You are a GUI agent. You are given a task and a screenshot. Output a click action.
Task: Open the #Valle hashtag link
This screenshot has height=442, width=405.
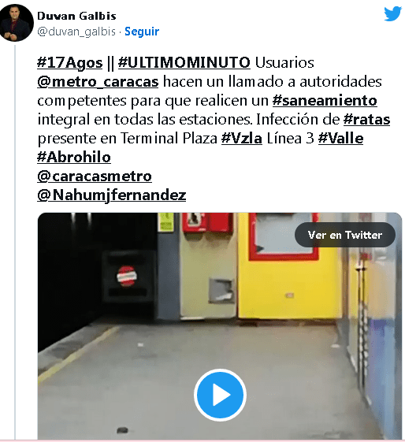coord(340,138)
